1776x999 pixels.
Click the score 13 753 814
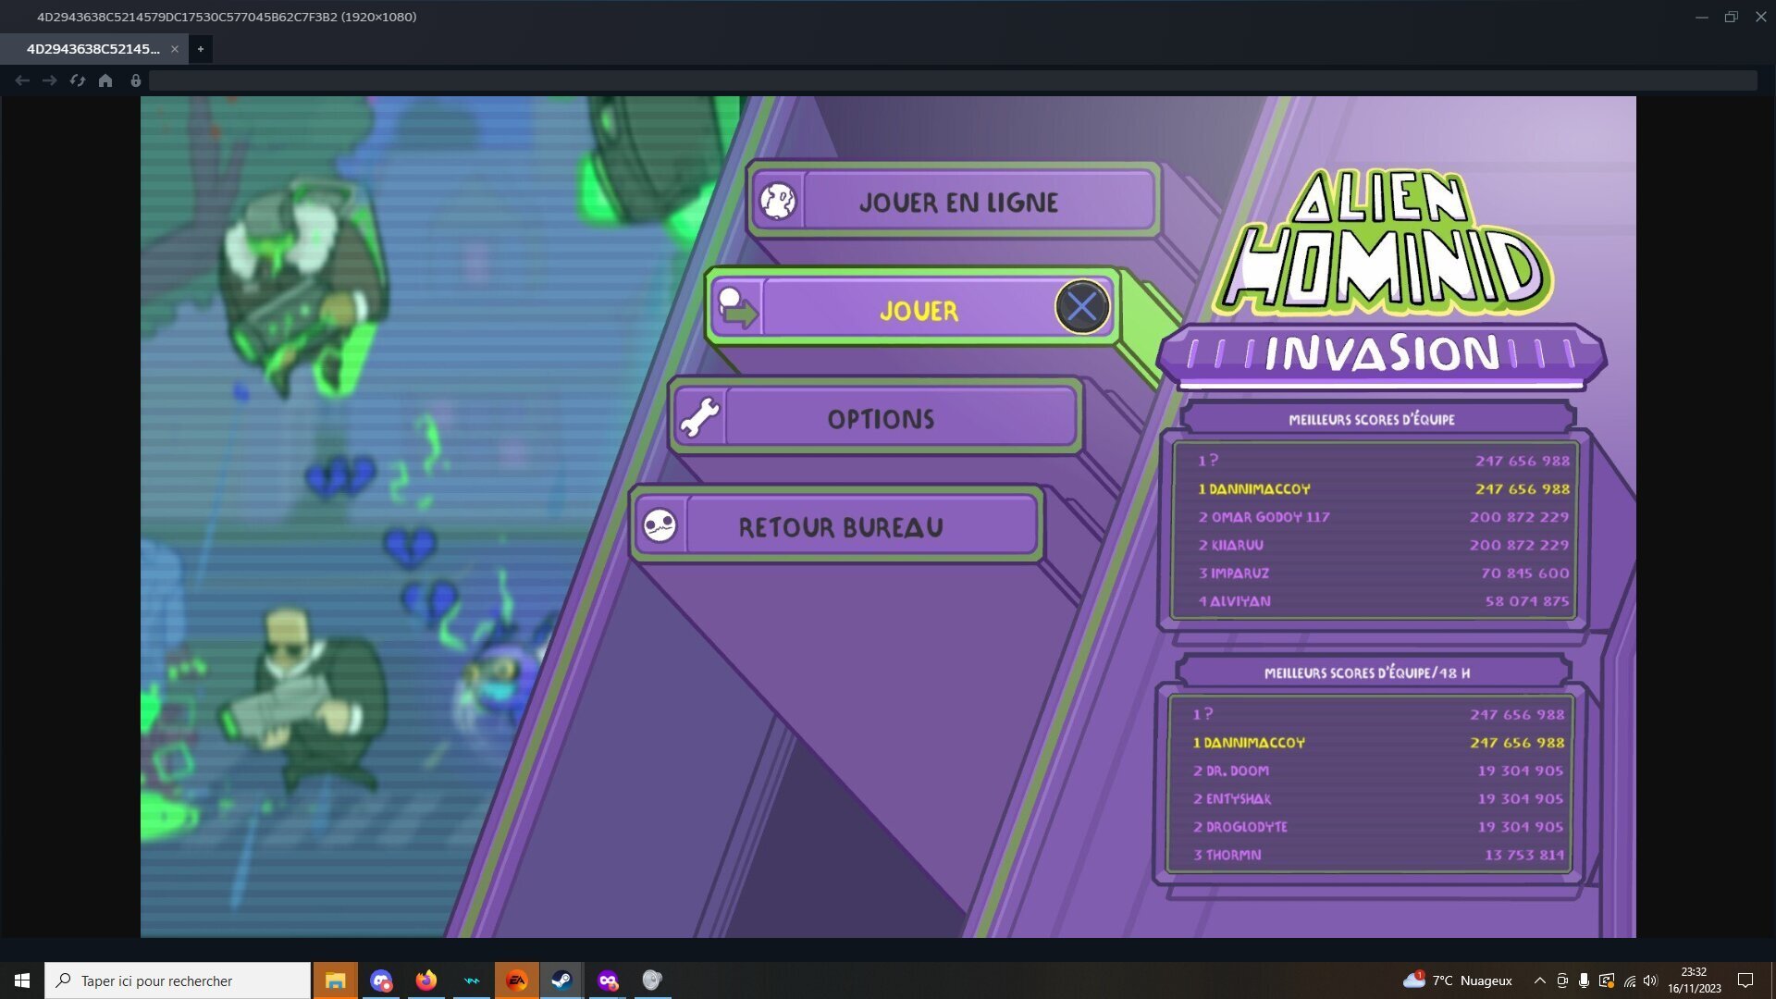point(1524,855)
